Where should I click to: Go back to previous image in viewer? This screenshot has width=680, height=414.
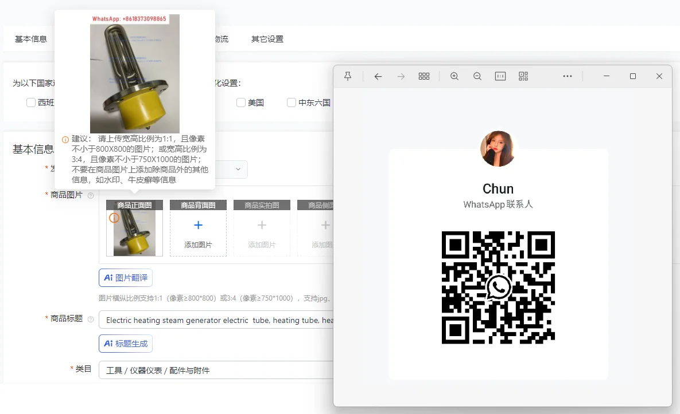tap(378, 76)
